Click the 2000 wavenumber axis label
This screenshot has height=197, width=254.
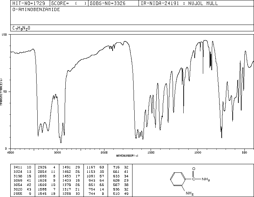(104, 152)
